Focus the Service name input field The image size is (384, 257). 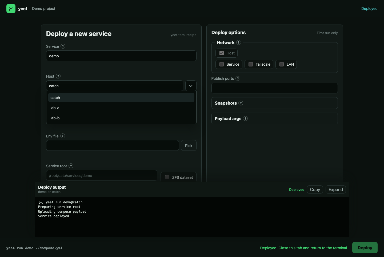121,56
